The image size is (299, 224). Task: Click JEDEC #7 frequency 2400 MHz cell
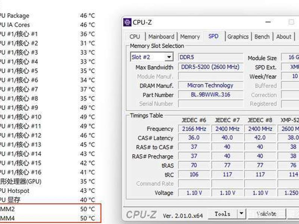coord(227,129)
